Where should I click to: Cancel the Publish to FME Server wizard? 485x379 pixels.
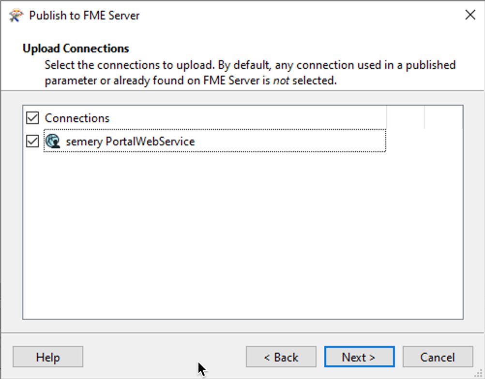(x=438, y=357)
